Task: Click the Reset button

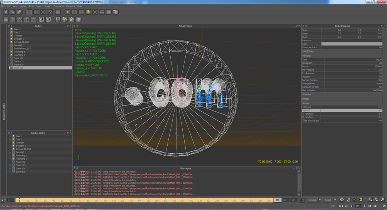Action: [x=328, y=200]
